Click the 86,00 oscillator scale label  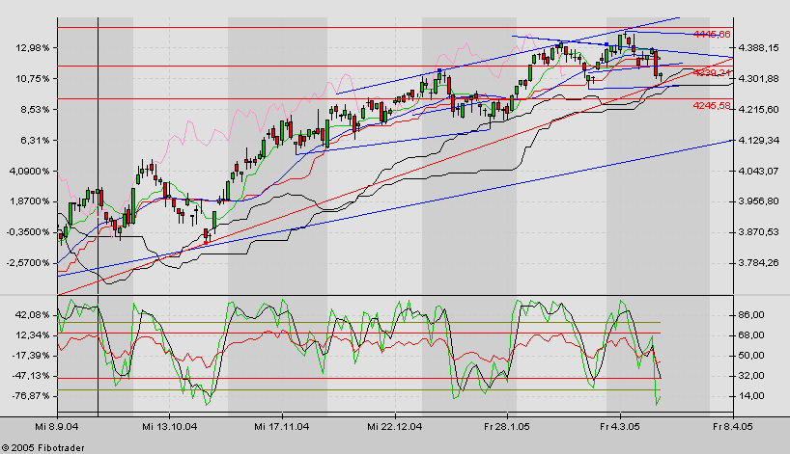click(751, 315)
